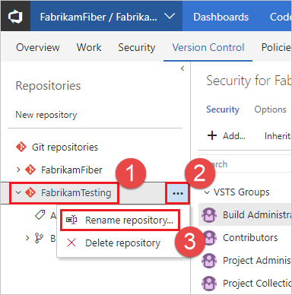Viewport: 292px width, 295px height.
Task: Click the red X delete icon
Action: (x=71, y=243)
